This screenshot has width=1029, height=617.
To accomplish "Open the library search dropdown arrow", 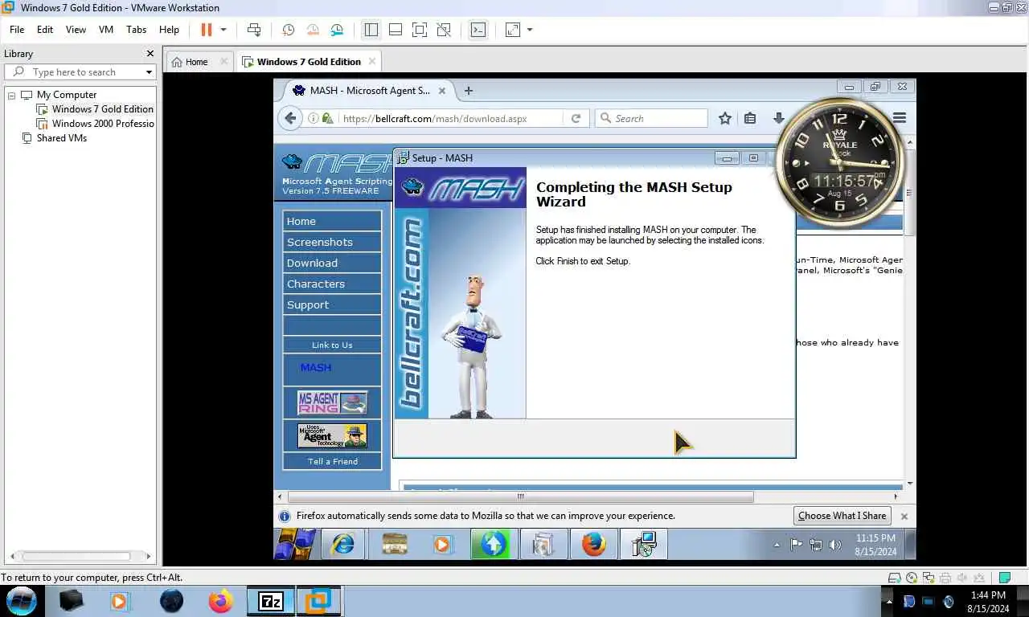I will pyautogui.click(x=149, y=72).
